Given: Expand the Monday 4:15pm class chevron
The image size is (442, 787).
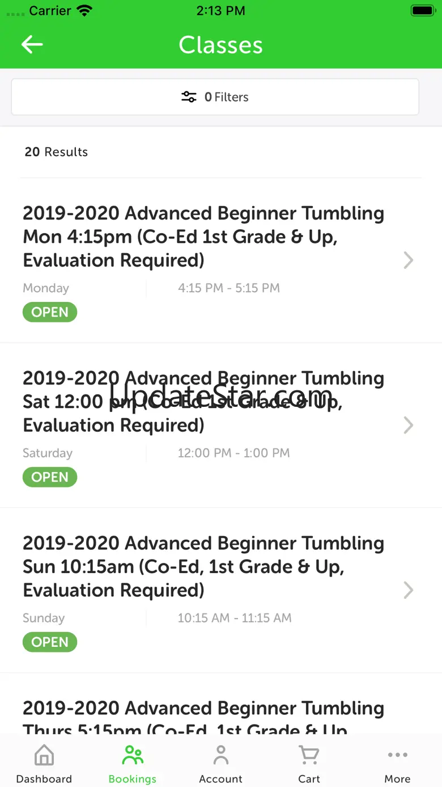Looking at the screenshot, I should pyautogui.click(x=408, y=260).
